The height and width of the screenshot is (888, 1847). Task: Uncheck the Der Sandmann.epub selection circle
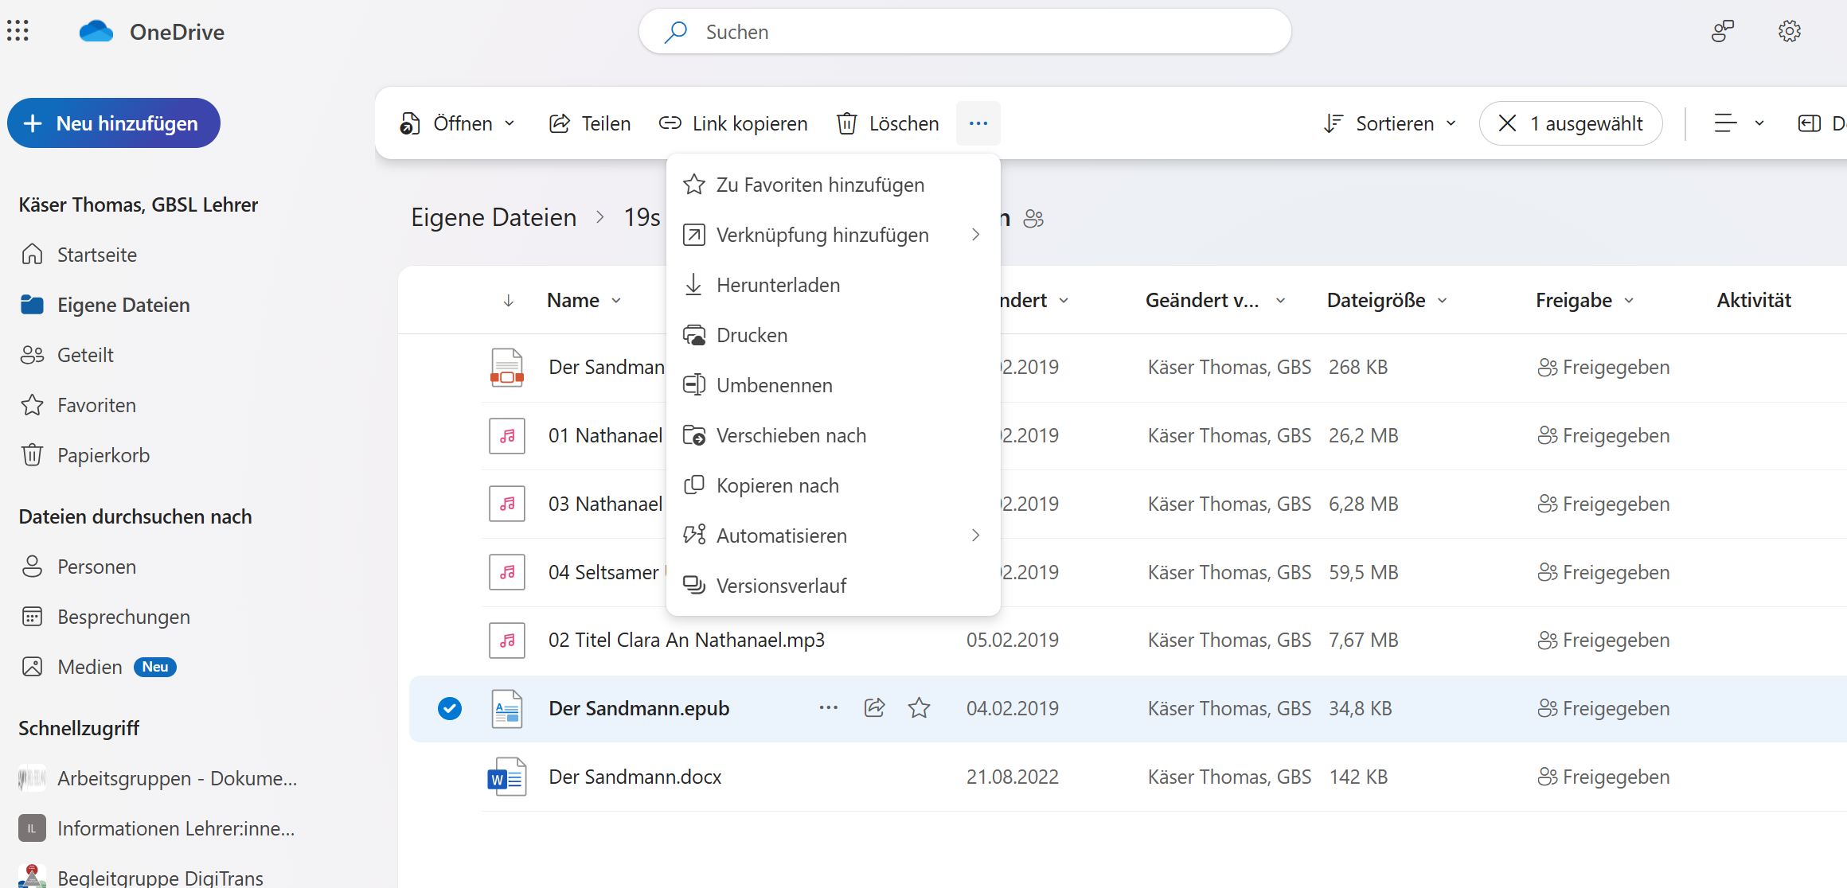(x=450, y=708)
